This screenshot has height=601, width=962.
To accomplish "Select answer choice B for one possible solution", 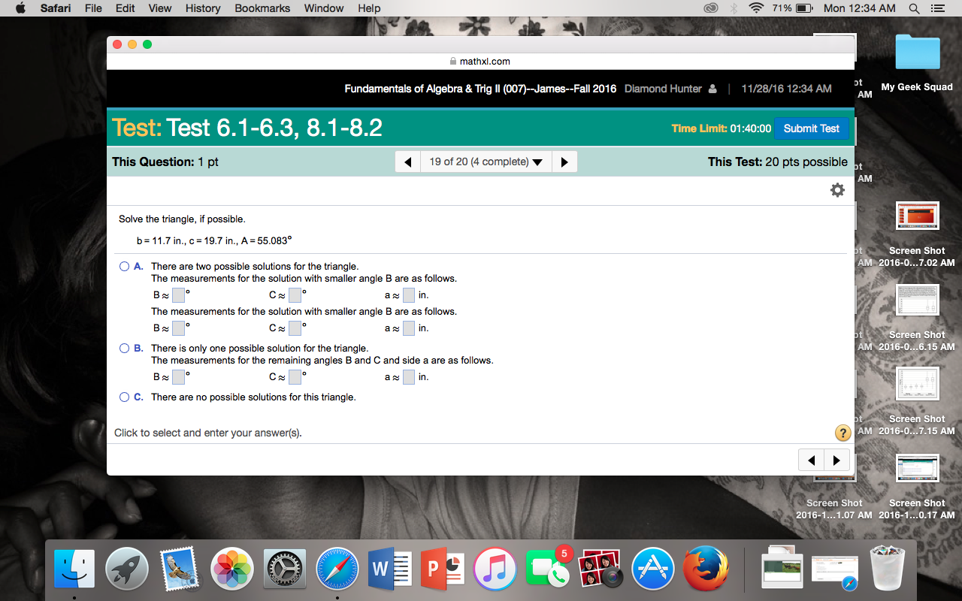I will click(124, 348).
